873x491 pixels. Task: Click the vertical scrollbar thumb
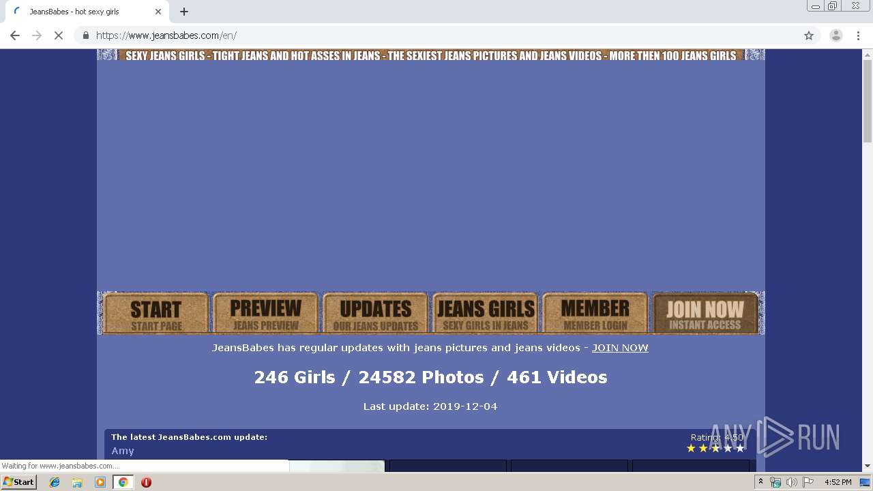pyautogui.click(x=868, y=101)
